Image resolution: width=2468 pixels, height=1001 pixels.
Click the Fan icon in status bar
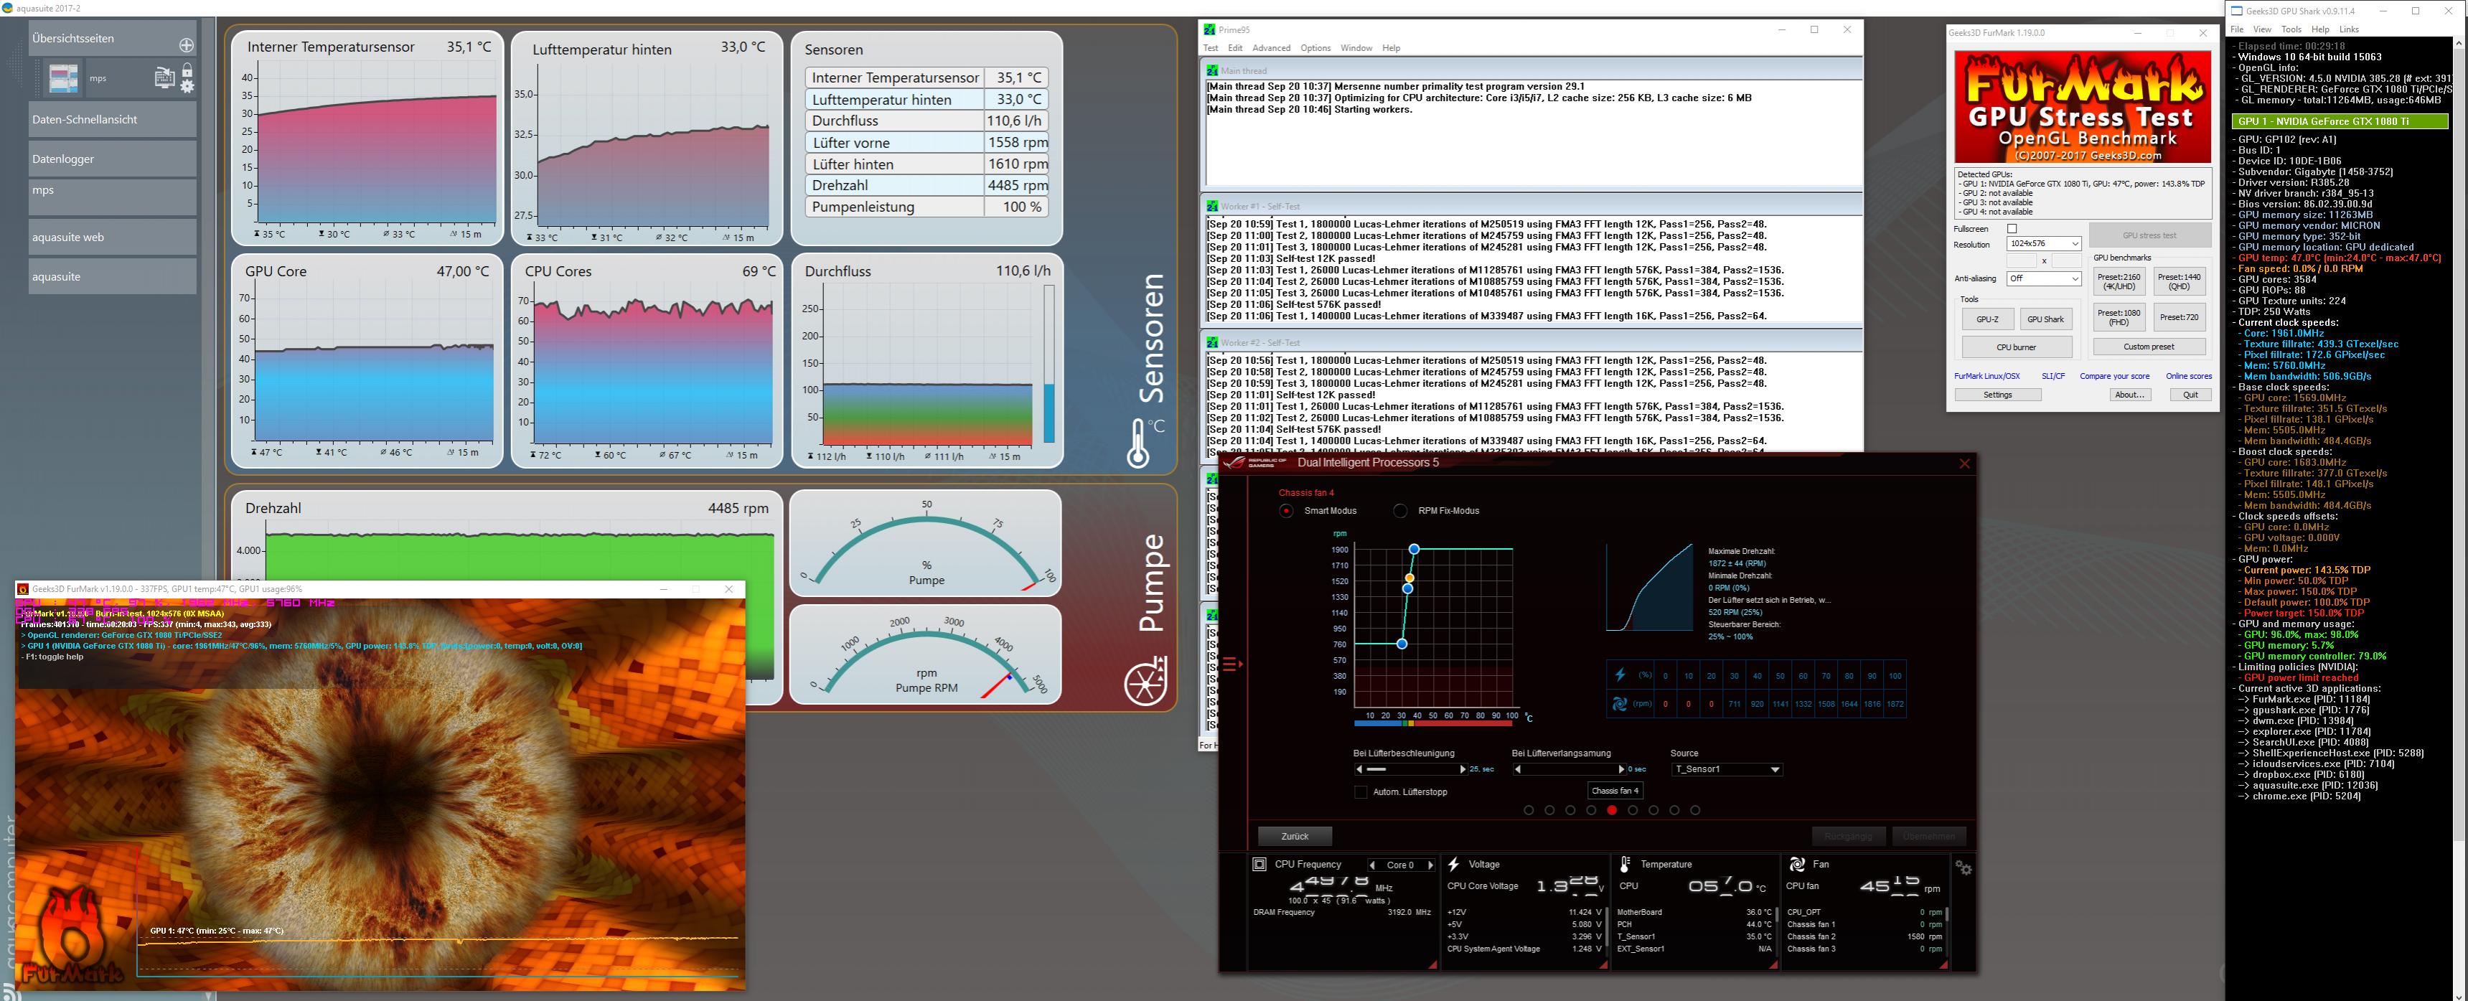coord(1796,864)
